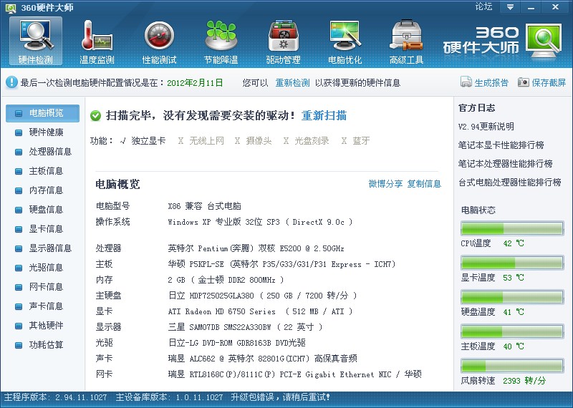Click 复制信息 link
This screenshot has width=573, height=408.
click(424, 184)
